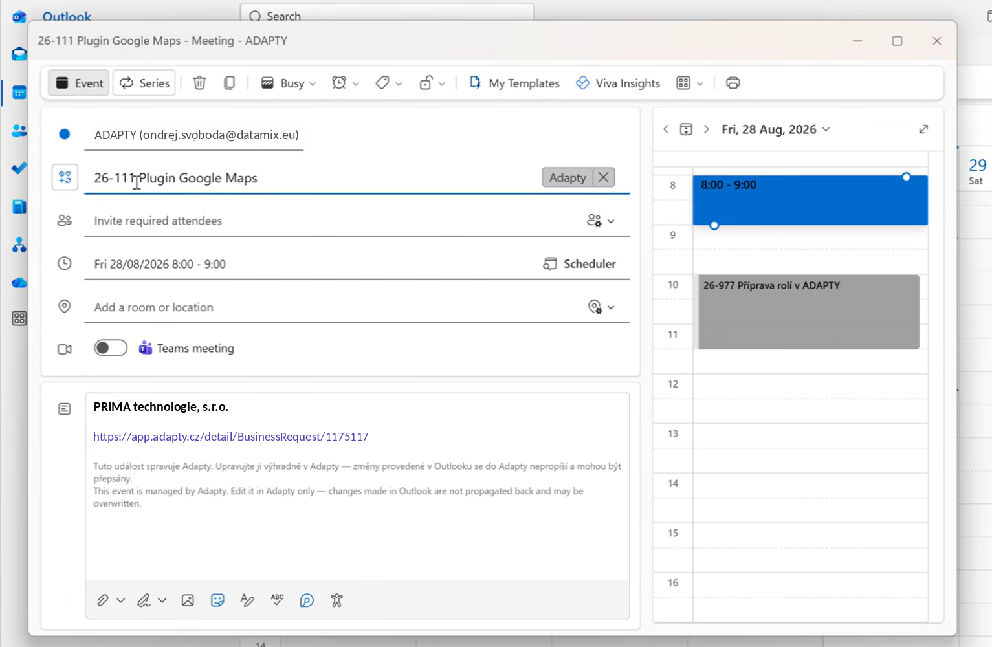Open text formatting options in body toolbar

coord(247,600)
